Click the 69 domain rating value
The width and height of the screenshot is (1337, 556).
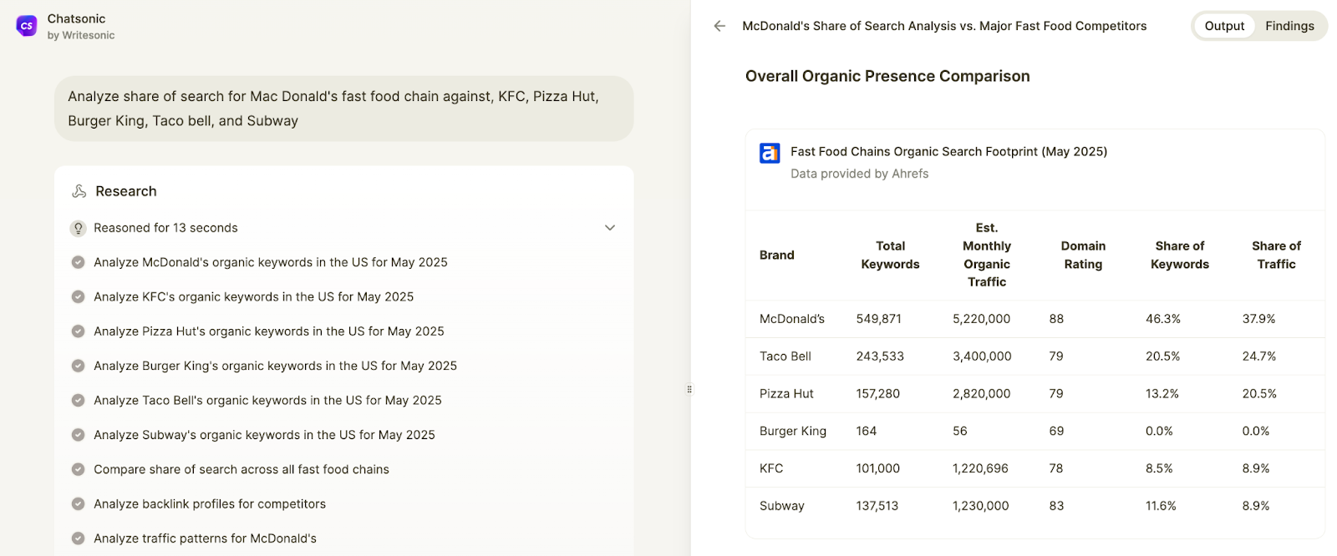coord(1057,431)
